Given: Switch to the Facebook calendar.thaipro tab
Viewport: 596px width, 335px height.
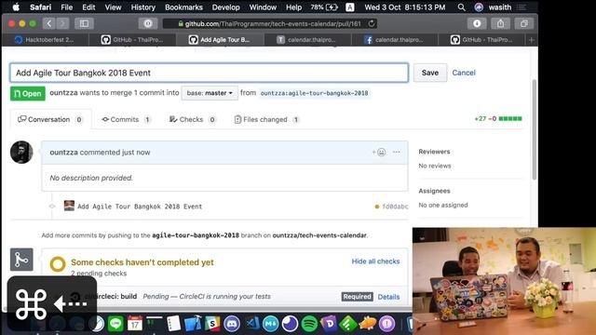Looking at the screenshot, I should pyautogui.click(x=395, y=39).
